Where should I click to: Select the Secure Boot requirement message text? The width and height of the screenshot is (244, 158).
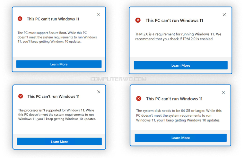pos(57,37)
